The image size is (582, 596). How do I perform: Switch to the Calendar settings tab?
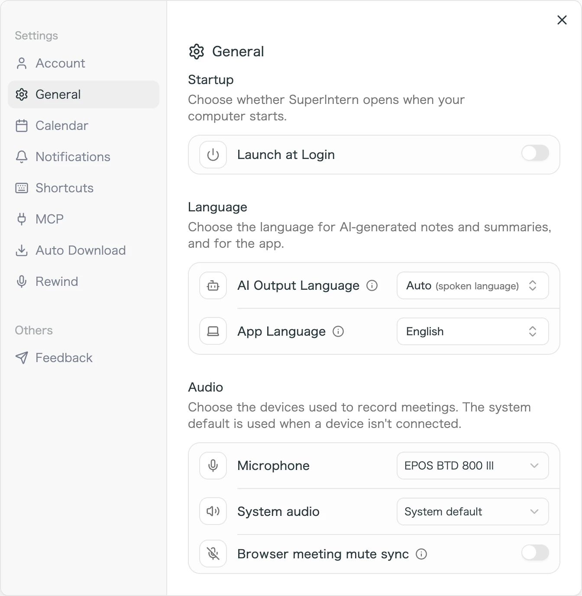84,126
